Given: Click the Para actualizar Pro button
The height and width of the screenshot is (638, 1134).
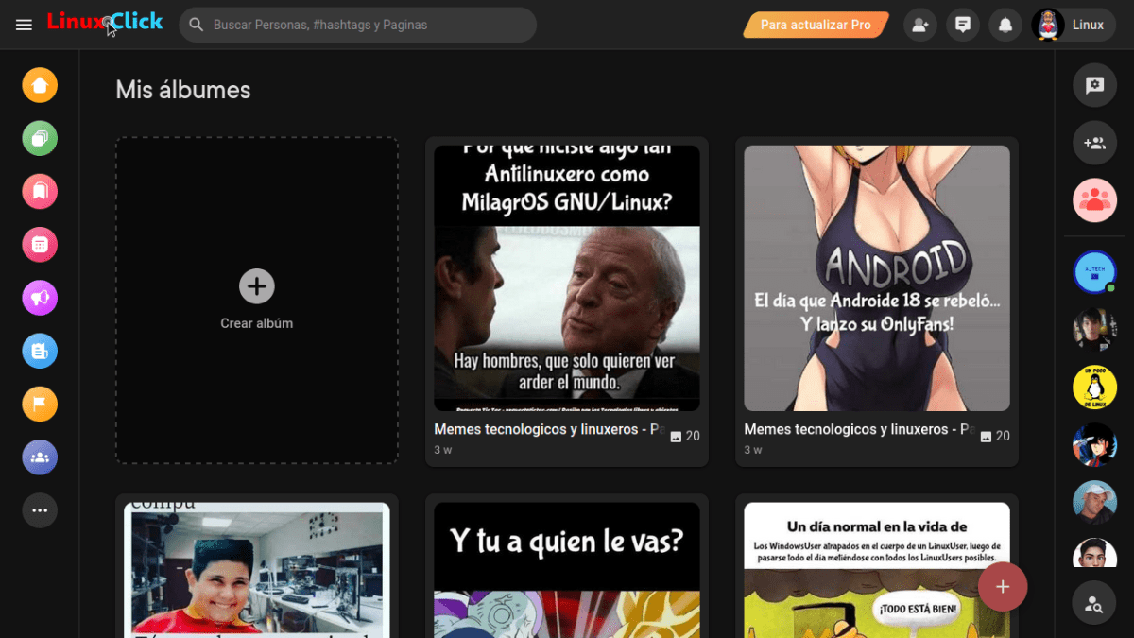Looking at the screenshot, I should coord(816,25).
